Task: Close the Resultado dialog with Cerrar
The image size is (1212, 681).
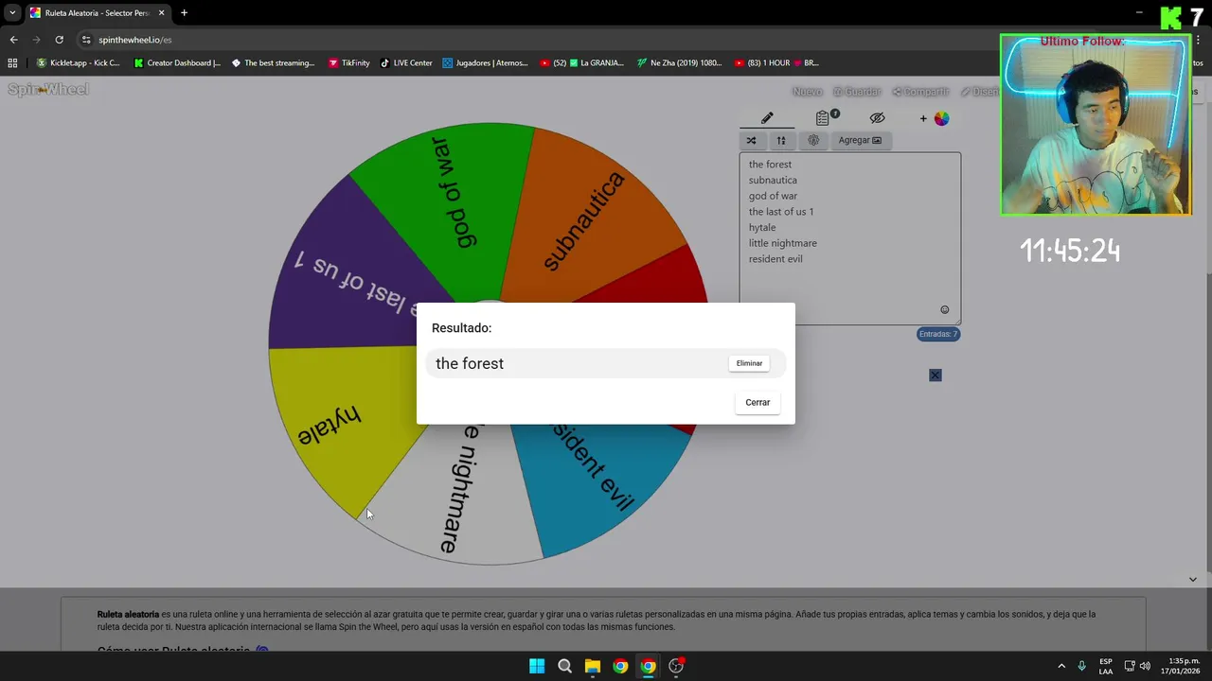Action: coord(757,402)
